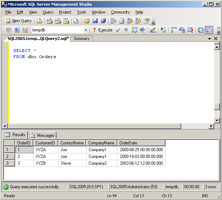Open the Template Explorer window
The height and width of the screenshot is (200, 222).
pos(138,21)
